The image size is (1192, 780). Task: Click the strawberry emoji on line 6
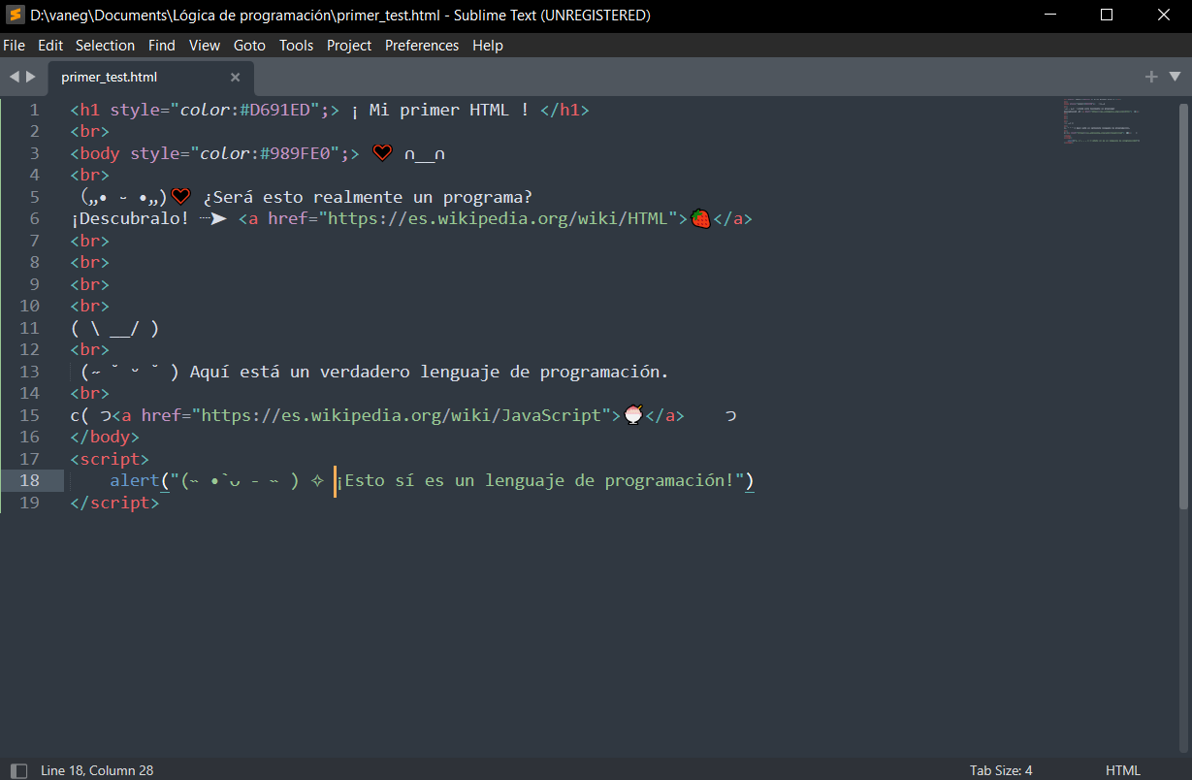pyautogui.click(x=700, y=218)
